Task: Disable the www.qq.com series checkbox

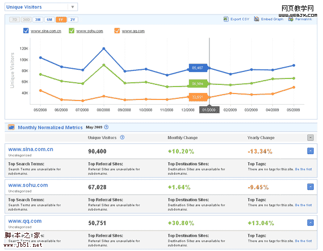Action: [x=117, y=31]
